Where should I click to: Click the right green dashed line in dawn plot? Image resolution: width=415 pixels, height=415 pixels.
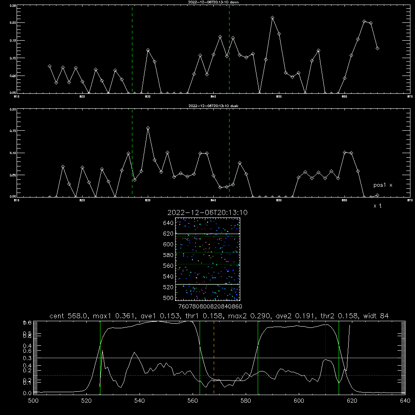point(229,49)
